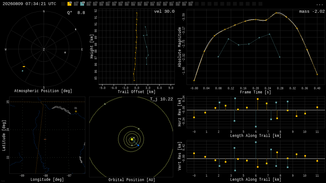
Task: Click the orange meteor track on polar plot
Action: click(24, 67)
